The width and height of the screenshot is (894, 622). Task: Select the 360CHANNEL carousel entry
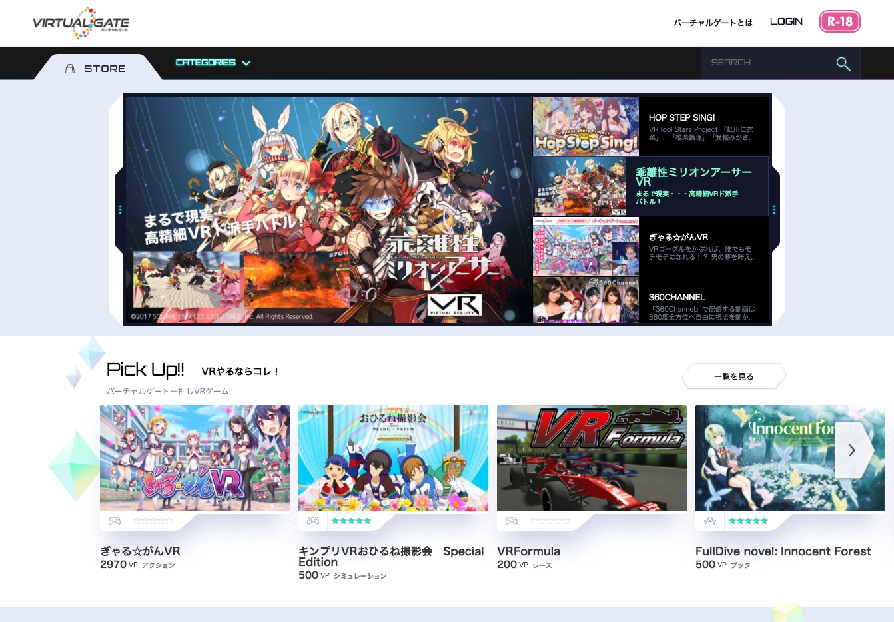[651, 300]
